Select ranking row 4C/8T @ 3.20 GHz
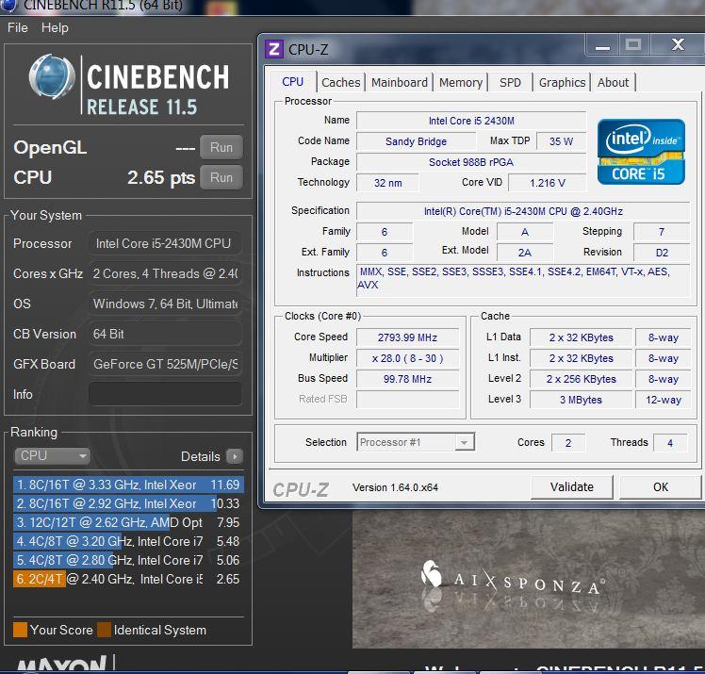Screen dimensions: 705x674 tap(128, 541)
